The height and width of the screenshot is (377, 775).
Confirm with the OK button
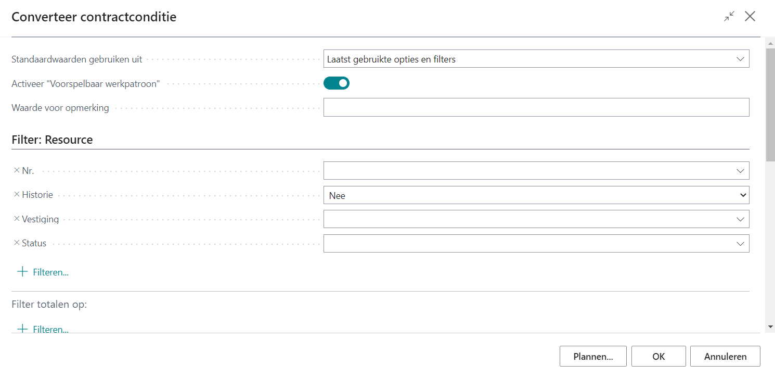[658, 357]
